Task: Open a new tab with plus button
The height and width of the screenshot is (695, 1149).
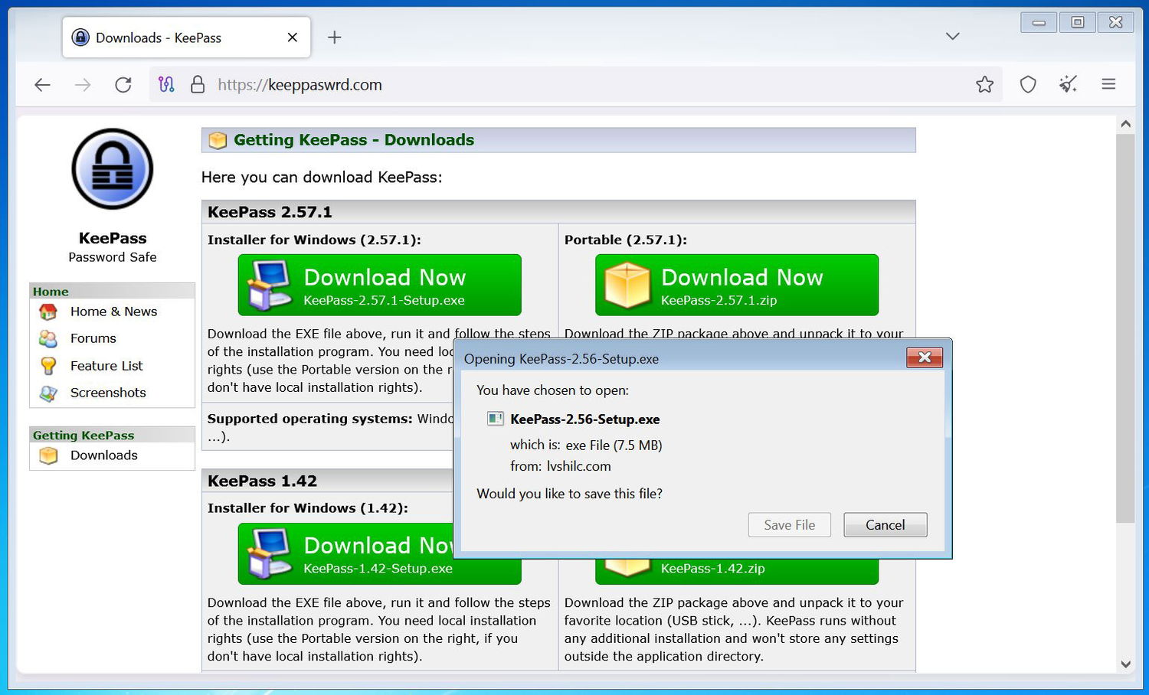Action: pos(335,37)
